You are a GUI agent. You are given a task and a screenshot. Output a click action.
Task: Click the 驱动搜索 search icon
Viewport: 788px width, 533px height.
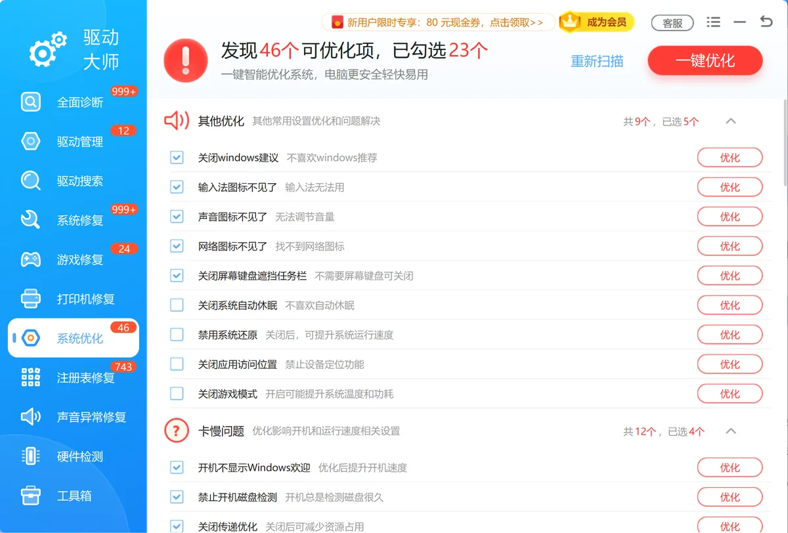pos(31,181)
